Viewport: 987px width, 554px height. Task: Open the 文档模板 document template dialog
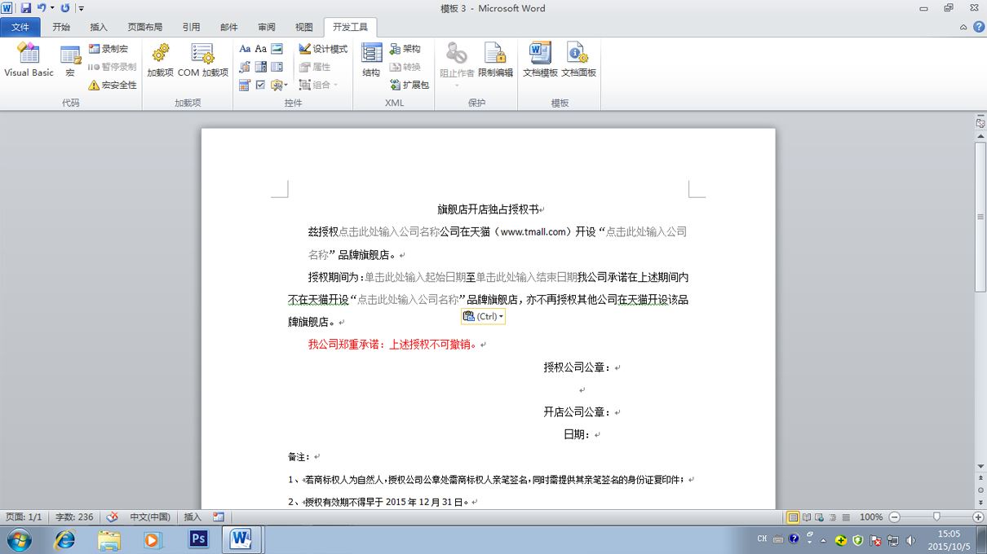pyautogui.click(x=540, y=61)
